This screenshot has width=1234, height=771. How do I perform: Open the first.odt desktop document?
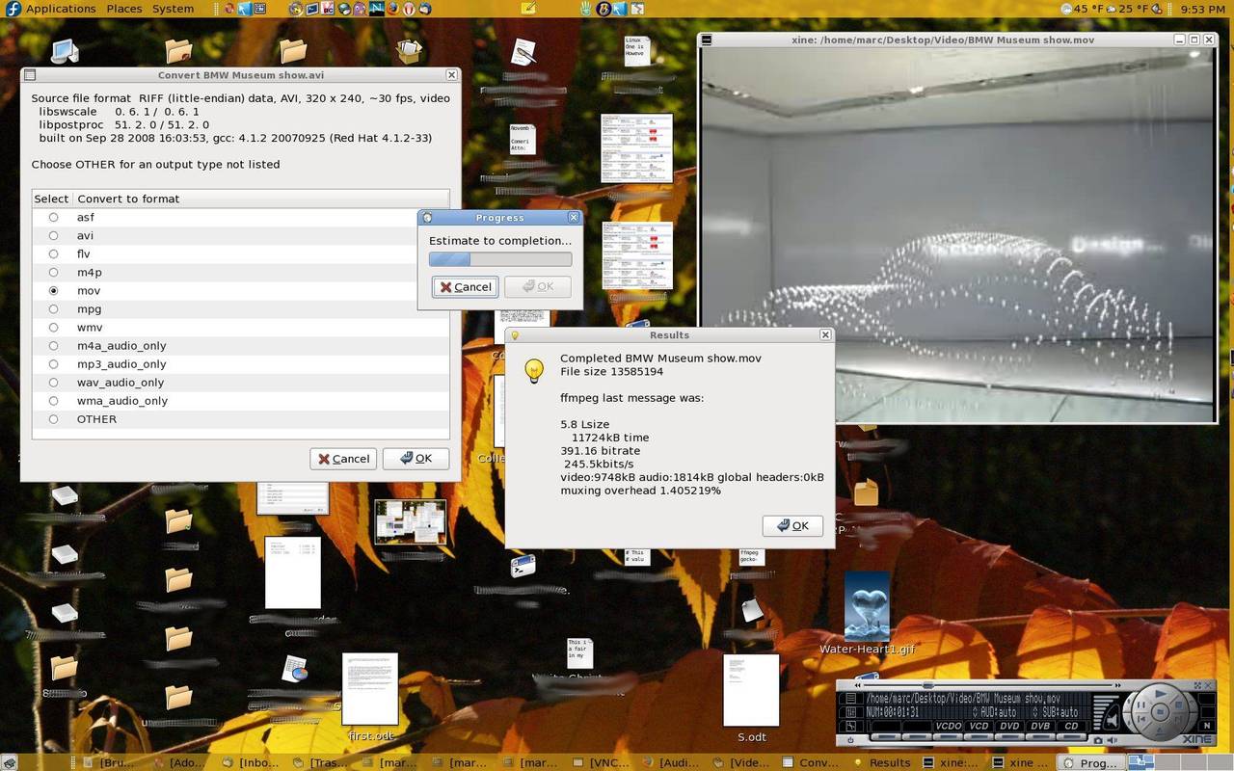pos(370,696)
